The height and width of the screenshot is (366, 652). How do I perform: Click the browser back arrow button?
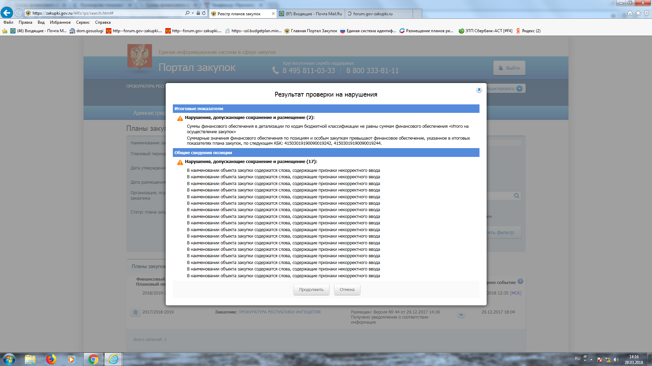(7, 13)
